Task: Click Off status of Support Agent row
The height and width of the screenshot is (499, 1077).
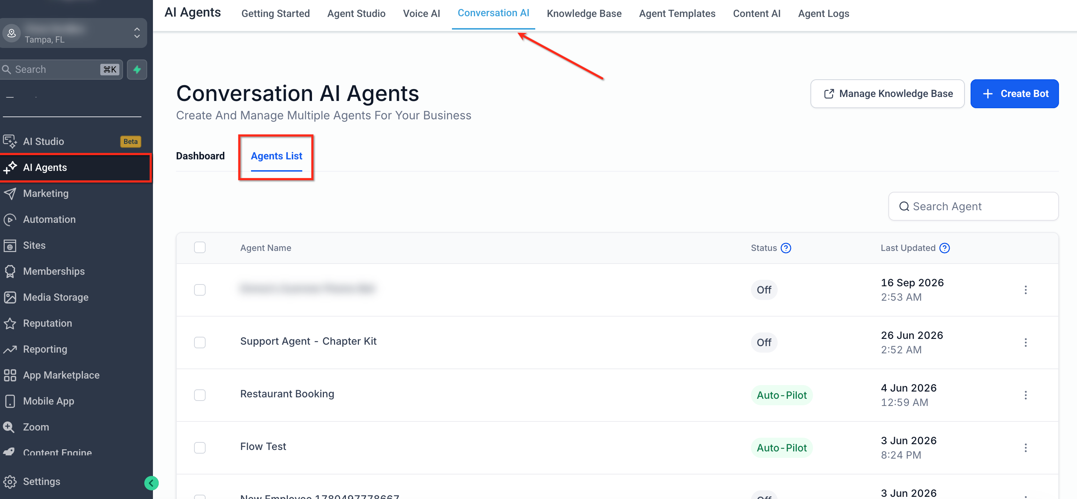Action: click(x=764, y=342)
